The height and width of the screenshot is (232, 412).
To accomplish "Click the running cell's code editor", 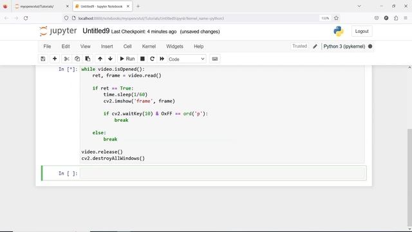I will pyautogui.click(x=222, y=114).
